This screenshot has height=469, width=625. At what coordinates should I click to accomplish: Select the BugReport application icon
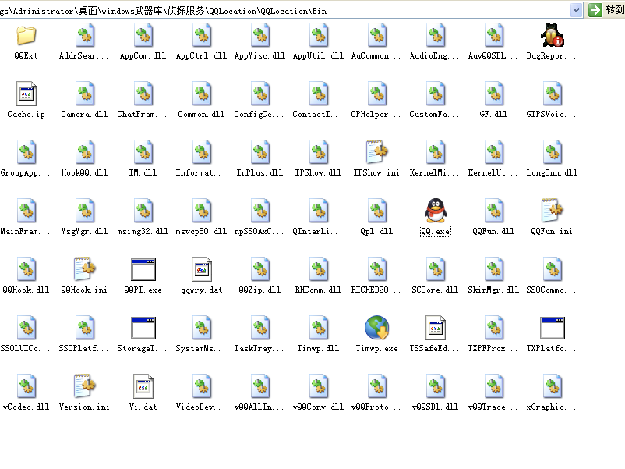[x=552, y=35]
